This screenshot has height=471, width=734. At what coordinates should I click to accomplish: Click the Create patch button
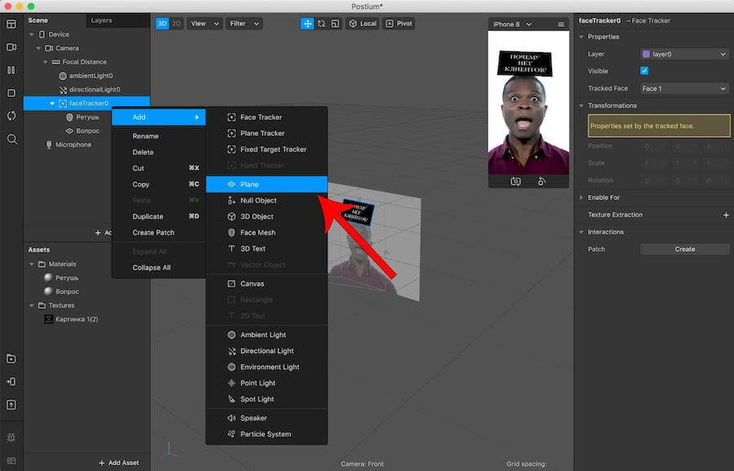[684, 249]
